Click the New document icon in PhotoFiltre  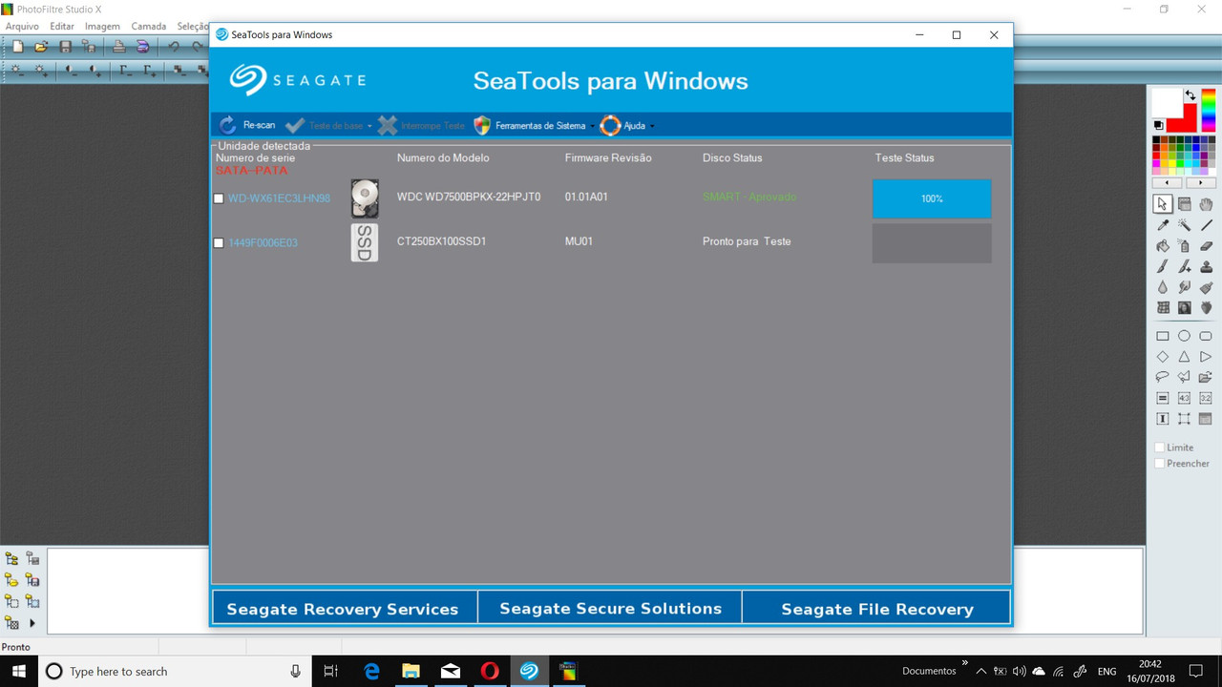point(17,46)
